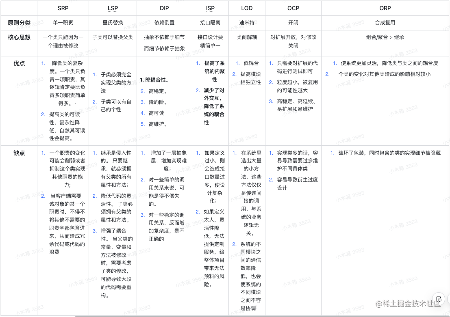The height and width of the screenshot is (317, 450).
Task: Click the DIP drawback 对一些稳定的调用关系
Action: click(x=166, y=227)
